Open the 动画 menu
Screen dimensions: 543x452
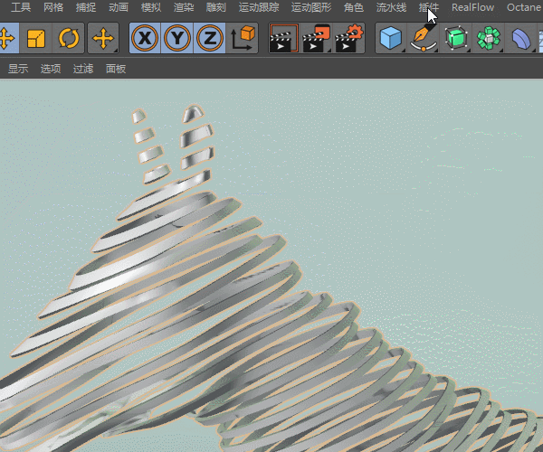(x=119, y=7)
